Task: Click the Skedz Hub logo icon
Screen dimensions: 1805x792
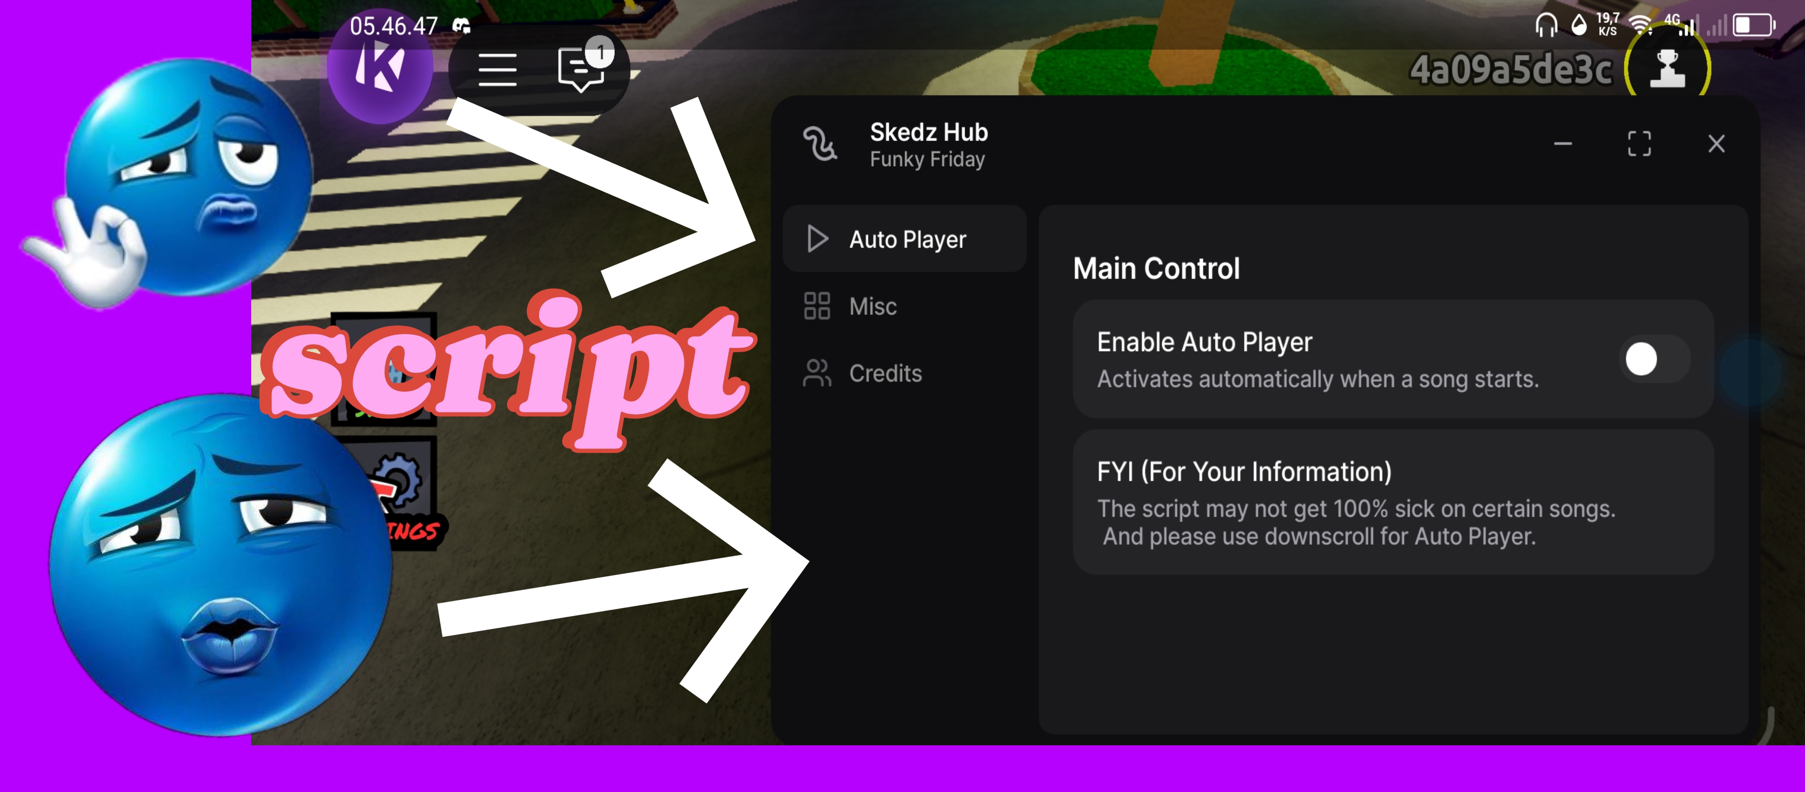Action: (x=819, y=144)
